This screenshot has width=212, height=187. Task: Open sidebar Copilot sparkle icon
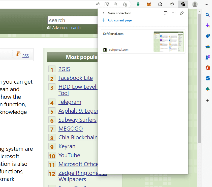click(208, 25)
